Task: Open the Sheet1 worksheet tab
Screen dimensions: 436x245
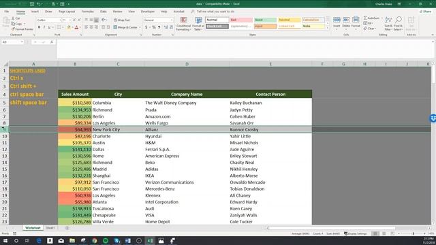Action: (50, 228)
